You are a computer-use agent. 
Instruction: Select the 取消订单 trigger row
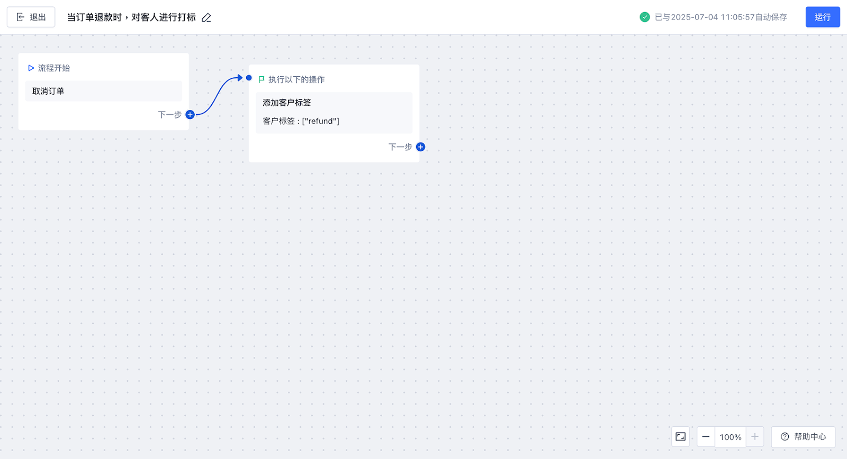104,91
